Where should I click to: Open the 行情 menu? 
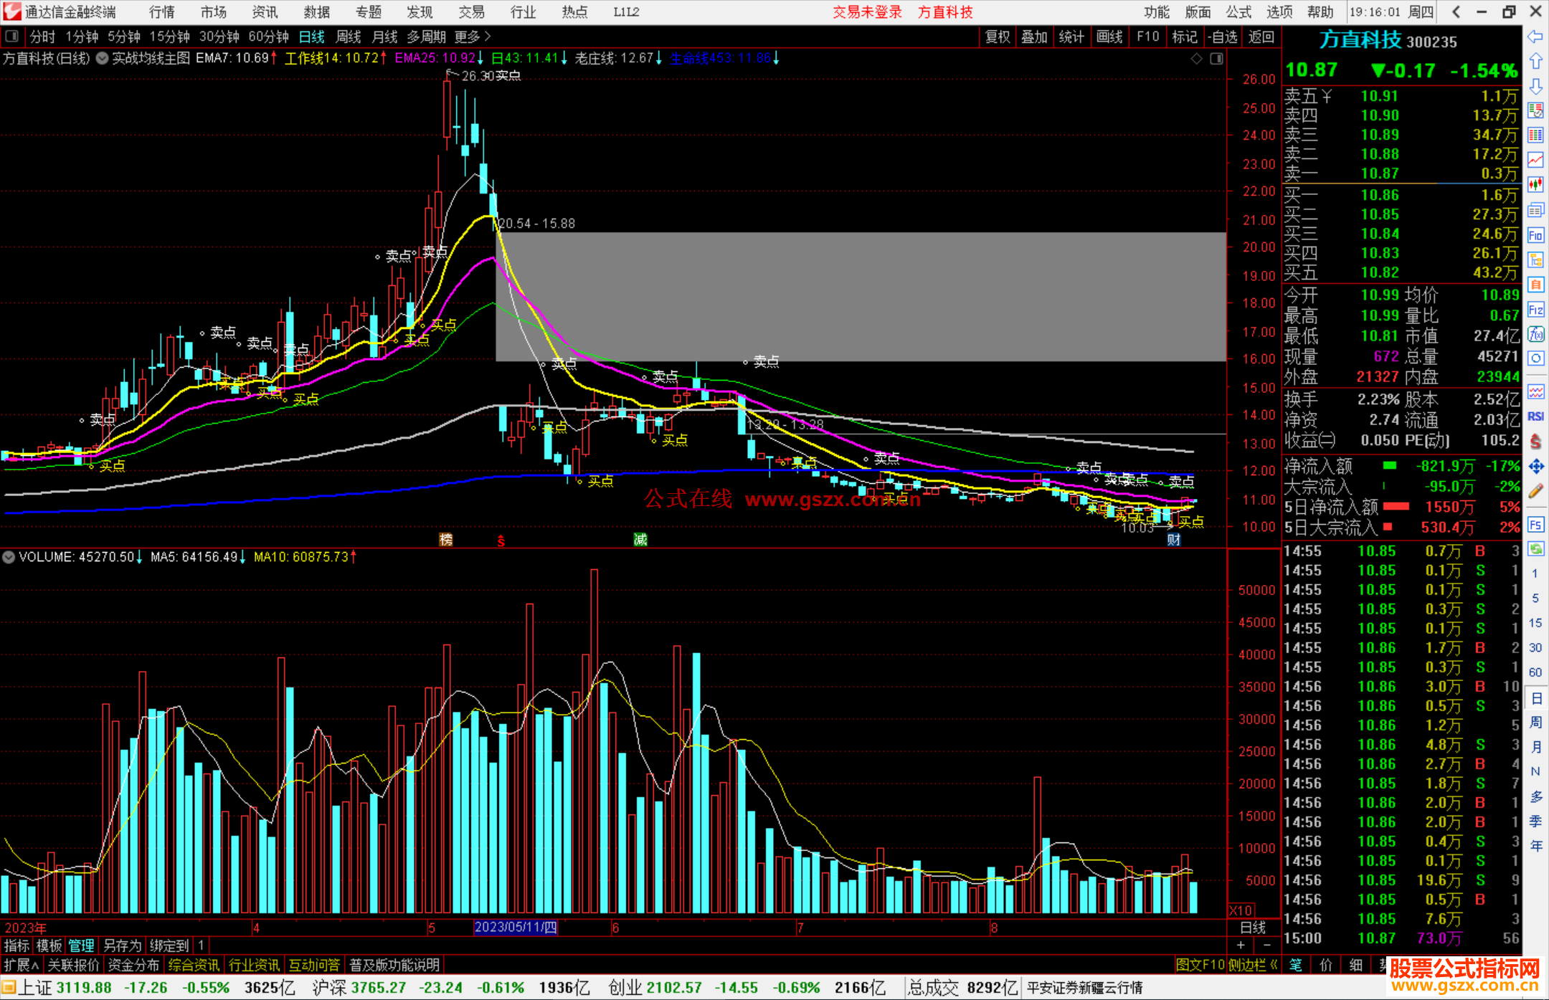[x=161, y=12]
